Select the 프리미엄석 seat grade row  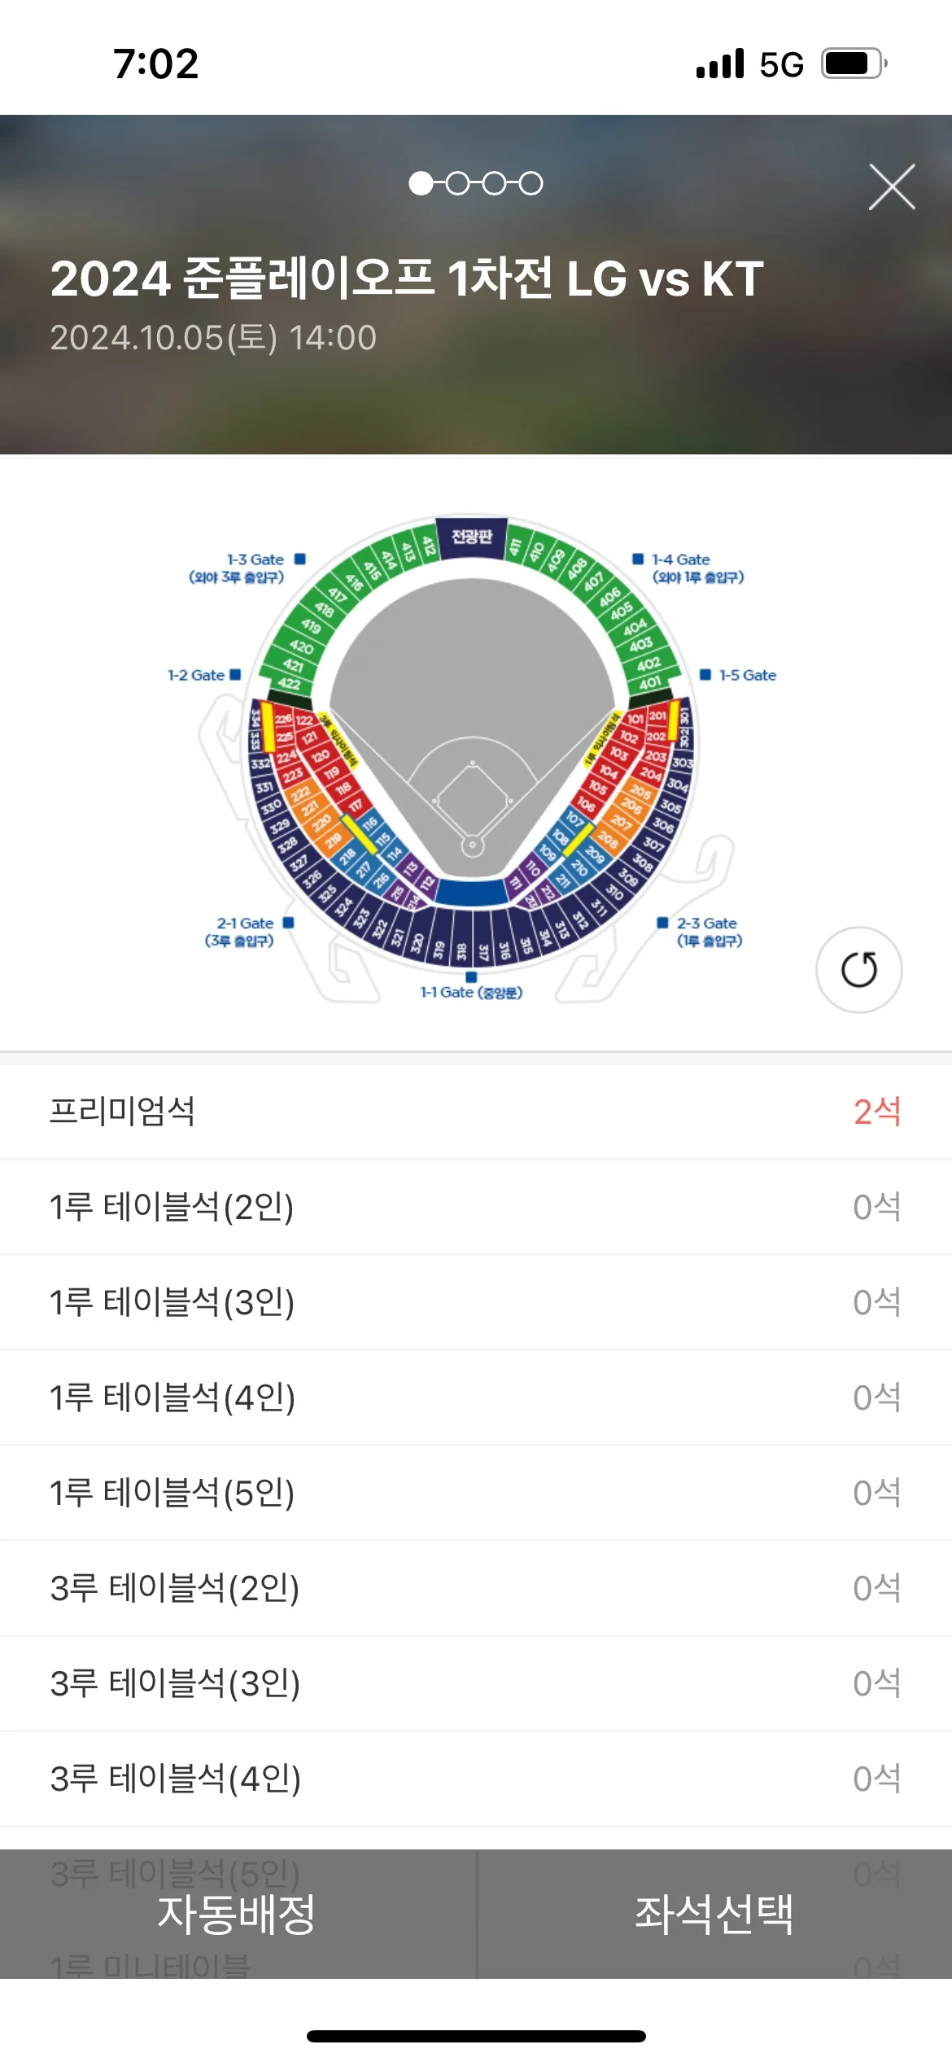point(476,1112)
